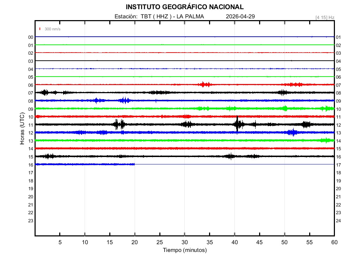Click the black burst at the start of the 07 hour trace
361x271 pixels.
(44, 92)
